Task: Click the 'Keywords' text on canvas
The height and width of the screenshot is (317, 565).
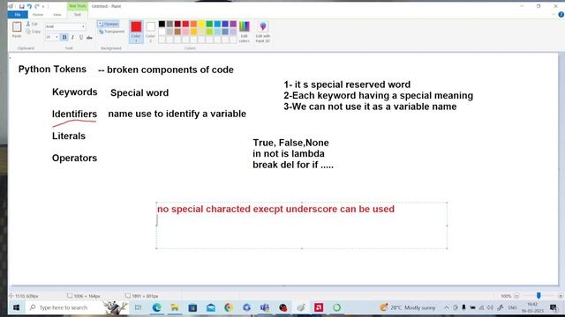Action: pyautogui.click(x=74, y=92)
